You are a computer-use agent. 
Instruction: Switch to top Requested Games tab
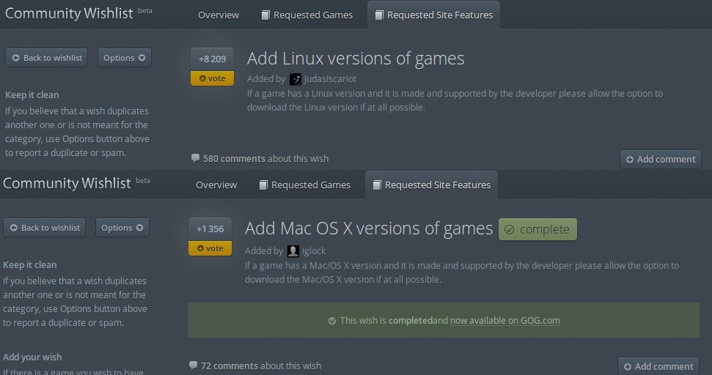point(307,15)
